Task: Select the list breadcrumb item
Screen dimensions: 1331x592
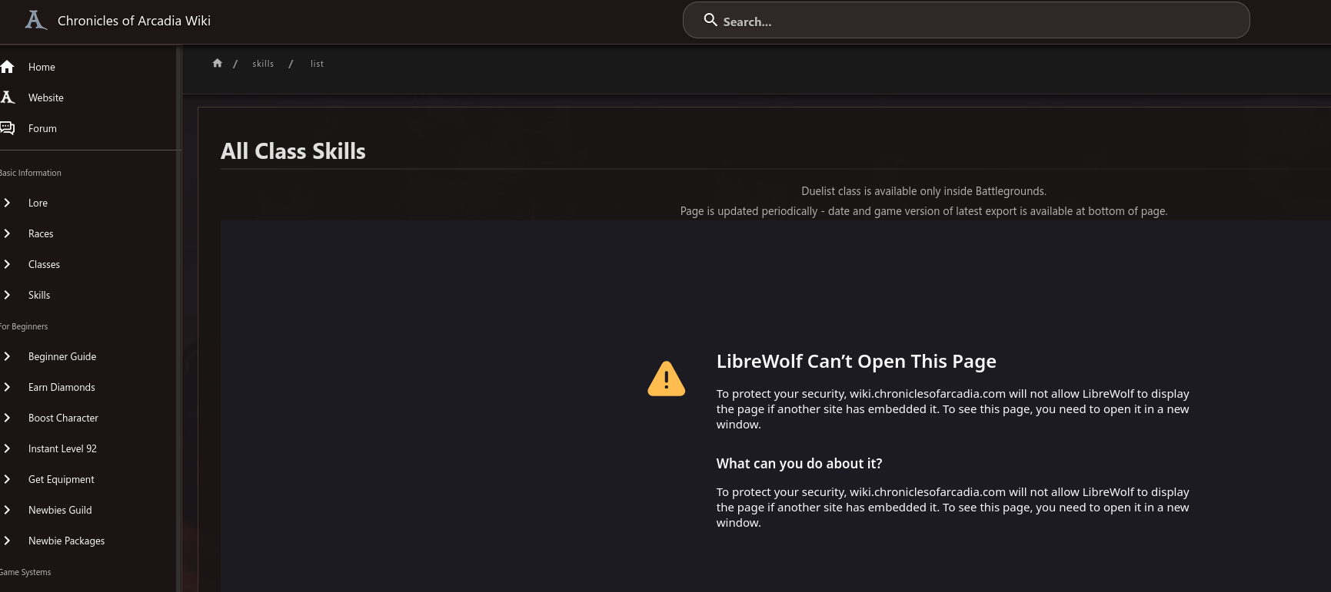Action: click(x=317, y=64)
